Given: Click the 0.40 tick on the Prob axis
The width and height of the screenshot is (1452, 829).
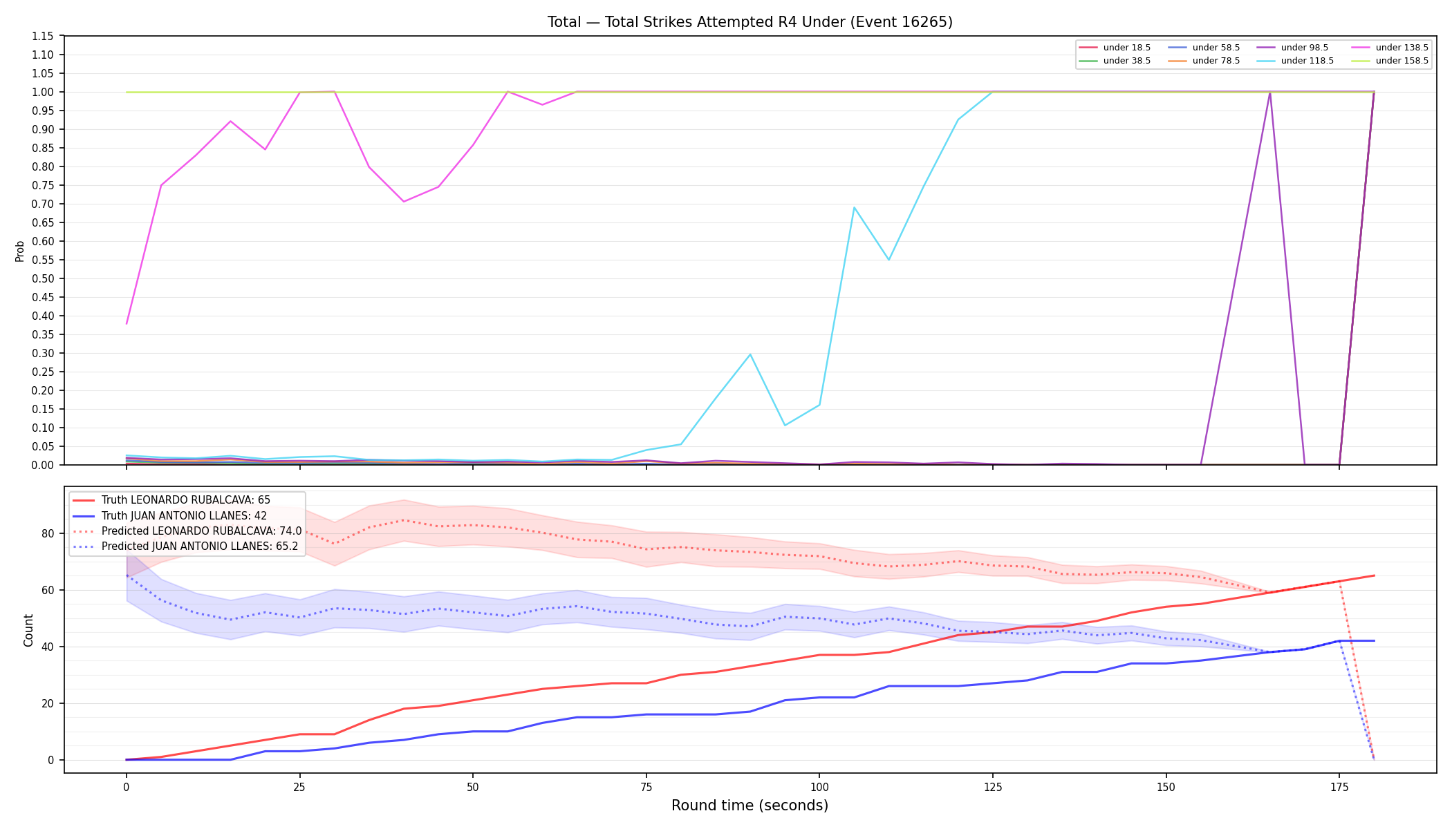Looking at the screenshot, I should (43, 316).
